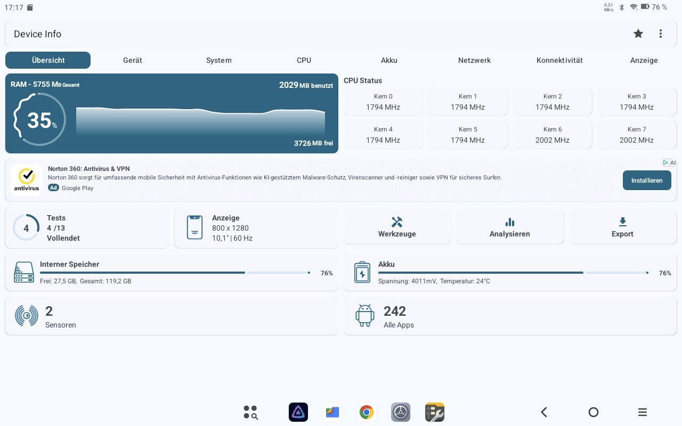This screenshot has height=426, width=682.
Task: Click the Export button
Action: (x=623, y=227)
